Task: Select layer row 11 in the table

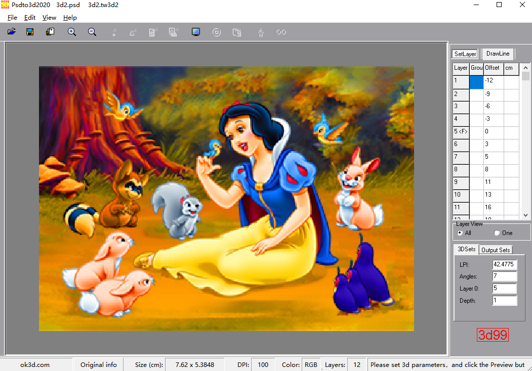Action: tap(461, 208)
